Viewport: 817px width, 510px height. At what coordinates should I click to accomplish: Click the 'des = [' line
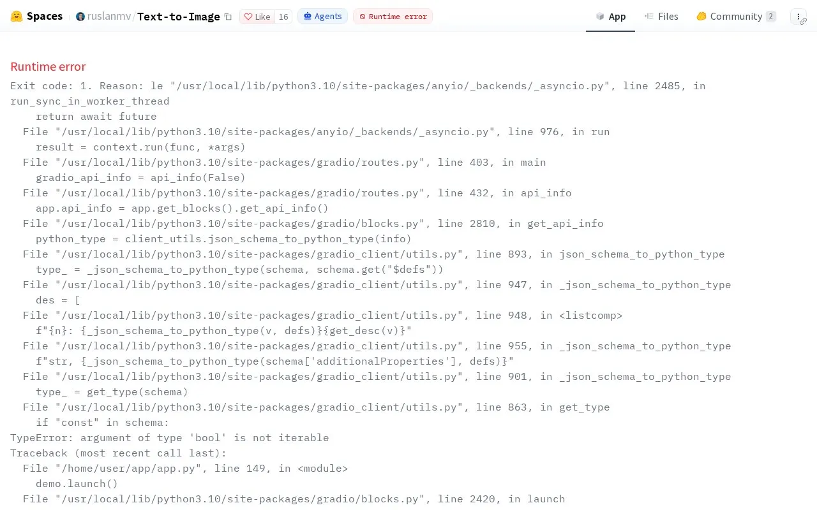point(58,300)
